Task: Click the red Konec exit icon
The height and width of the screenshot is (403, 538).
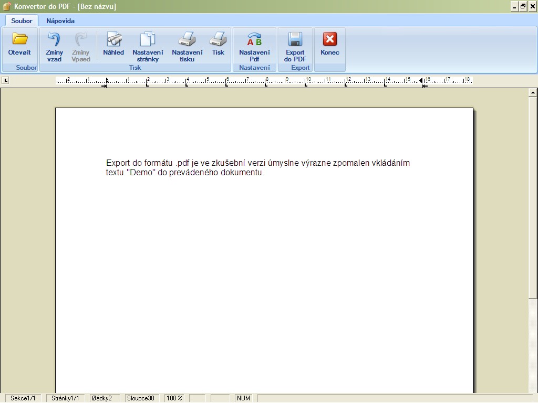Action: pyautogui.click(x=330, y=40)
